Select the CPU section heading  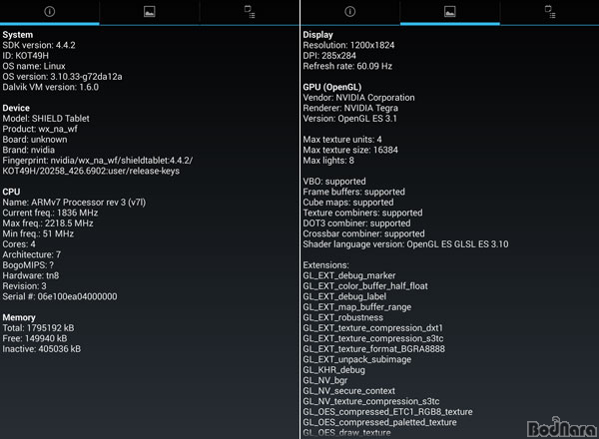(x=11, y=192)
